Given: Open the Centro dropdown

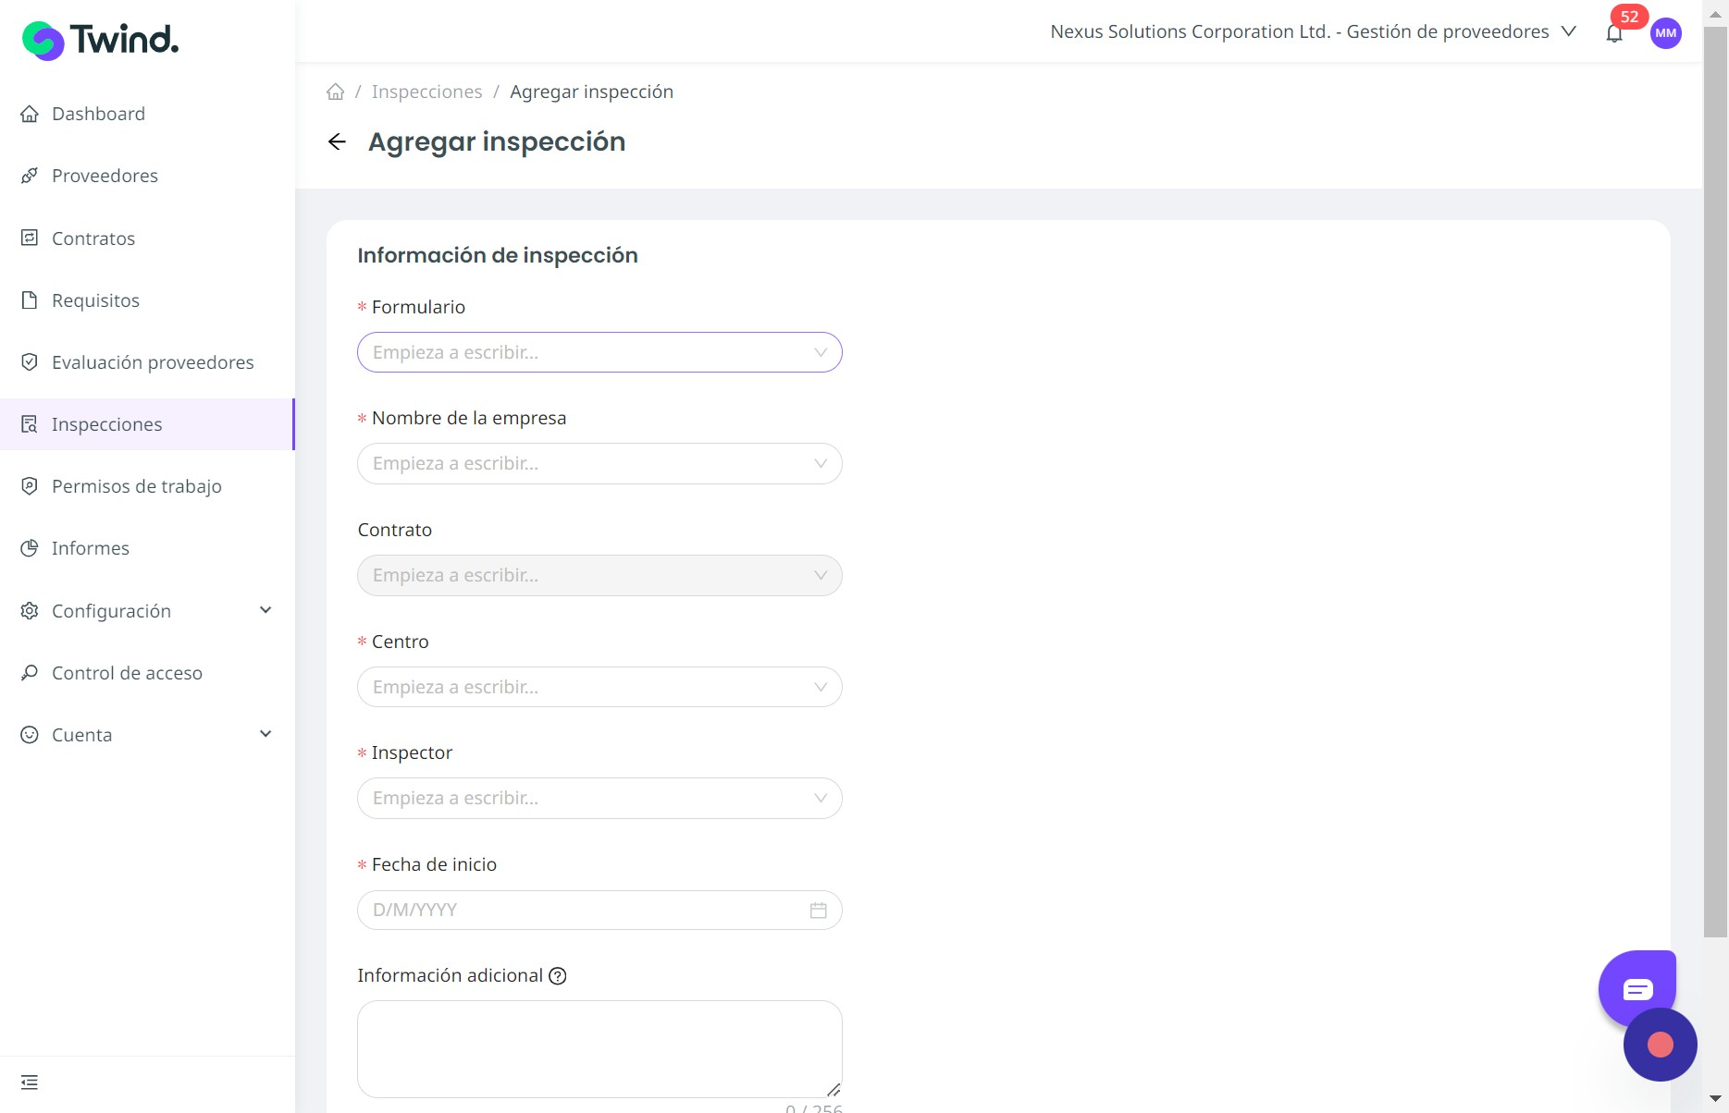Looking at the screenshot, I should click(x=599, y=687).
